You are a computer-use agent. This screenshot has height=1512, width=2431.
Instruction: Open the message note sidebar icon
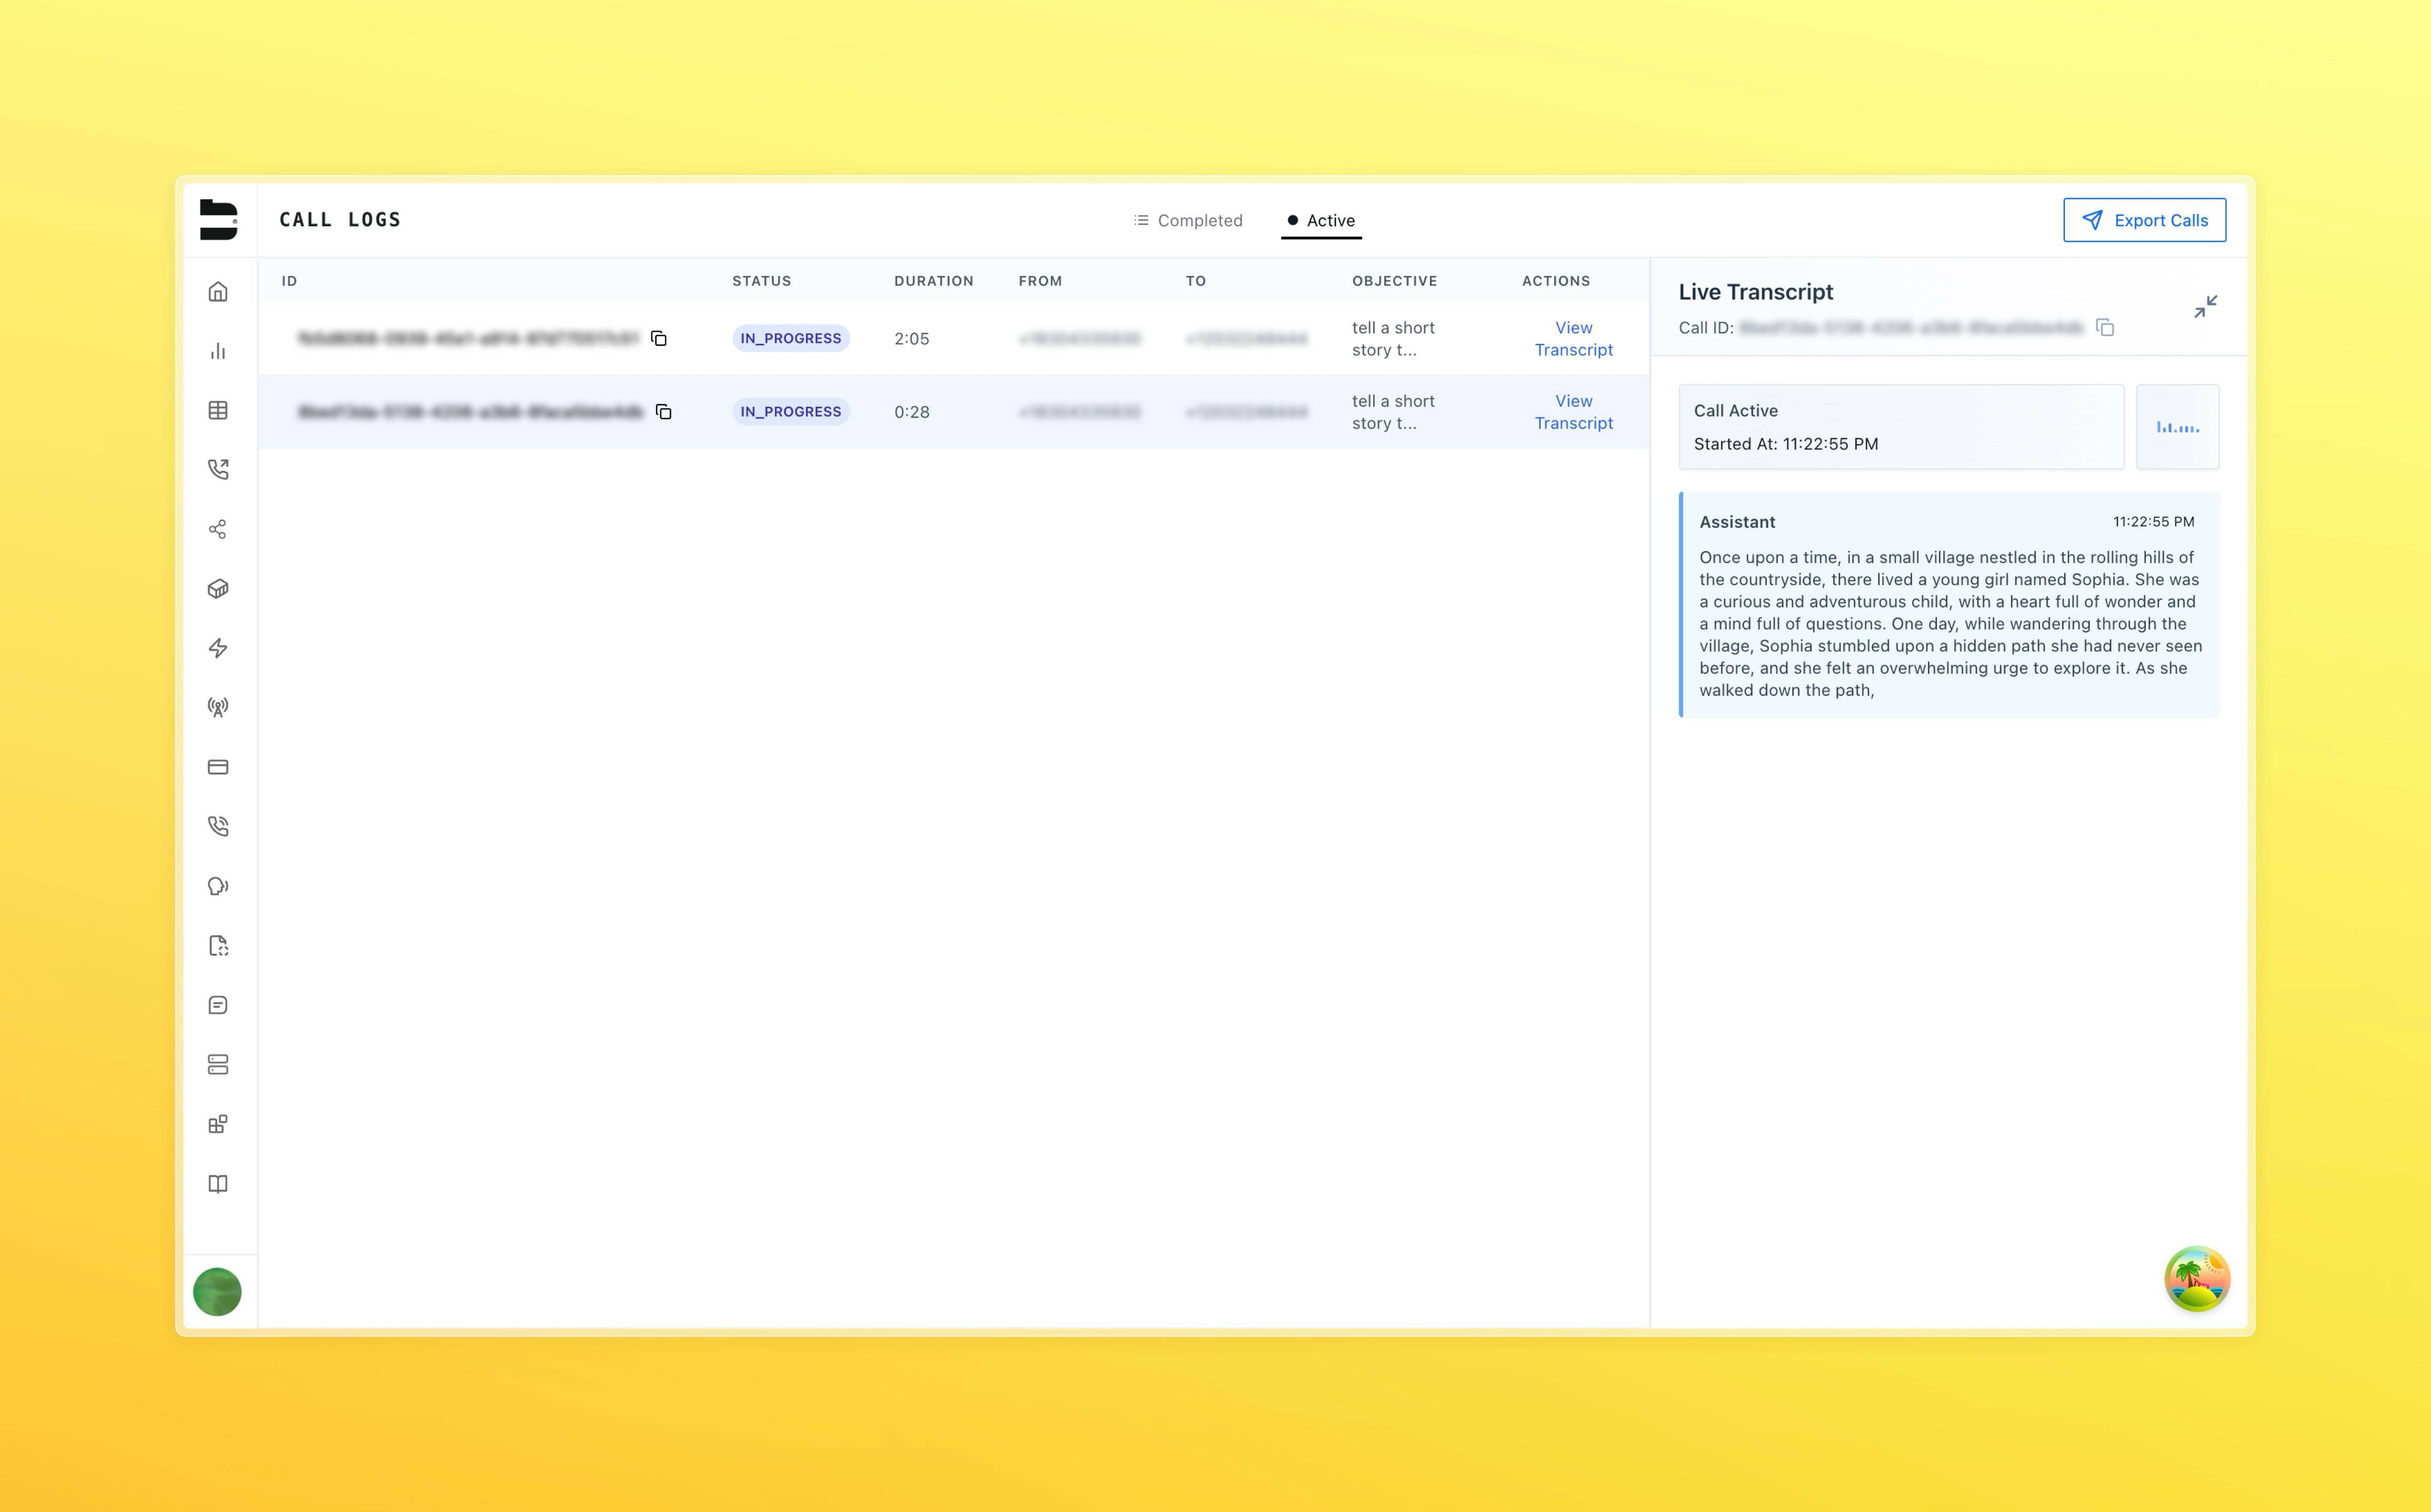pos(218,1005)
